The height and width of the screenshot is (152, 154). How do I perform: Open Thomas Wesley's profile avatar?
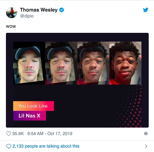coord(12,13)
